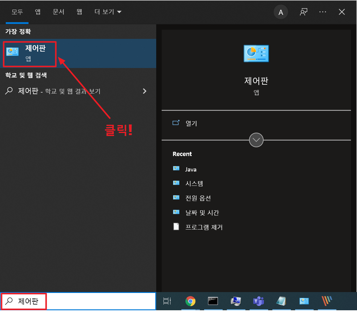Click the feedback icon in the top bar

[304, 12]
